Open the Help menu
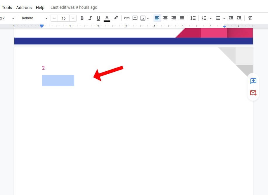 pyautogui.click(x=40, y=8)
